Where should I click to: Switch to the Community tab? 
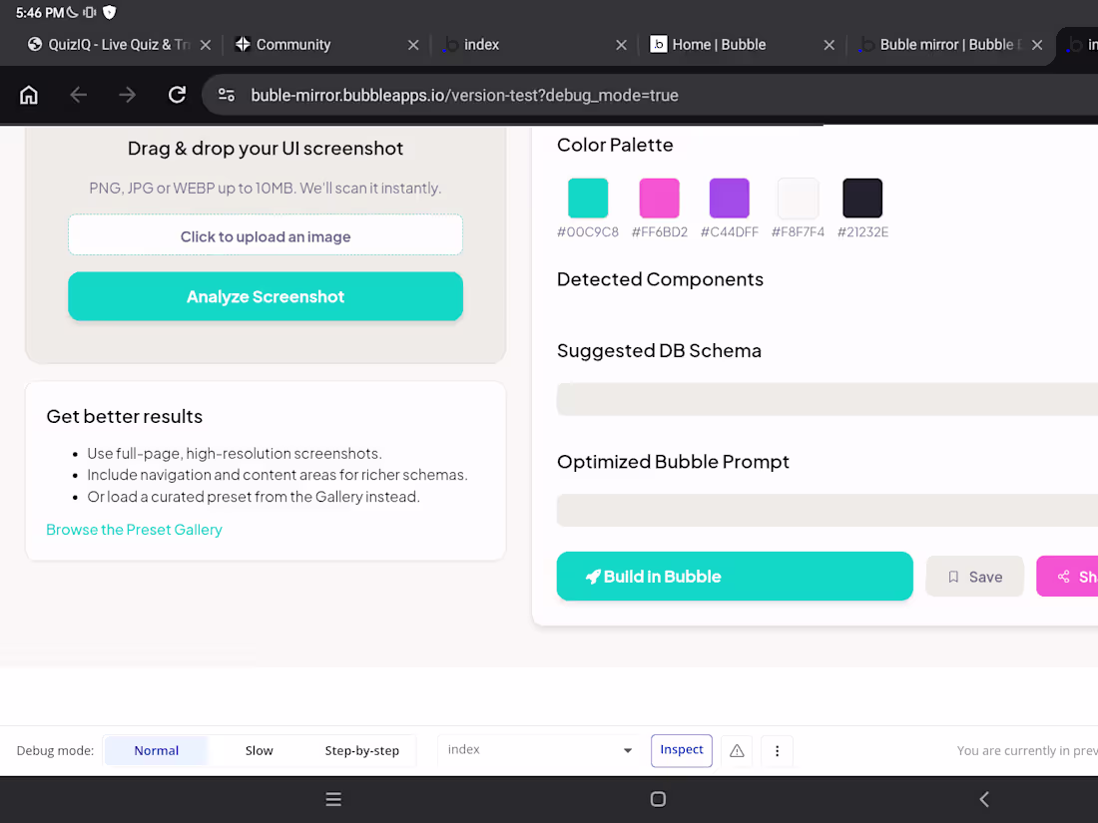(292, 45)
